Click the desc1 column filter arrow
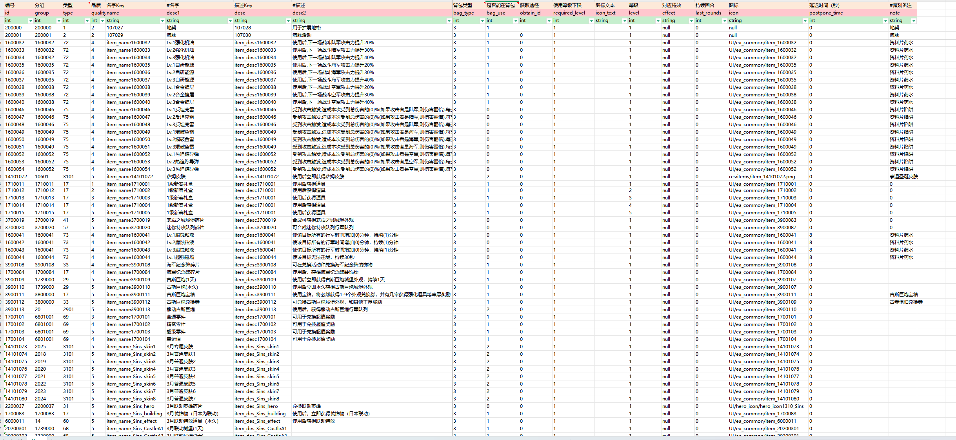The image size is (956, 440). pos(230,21)
